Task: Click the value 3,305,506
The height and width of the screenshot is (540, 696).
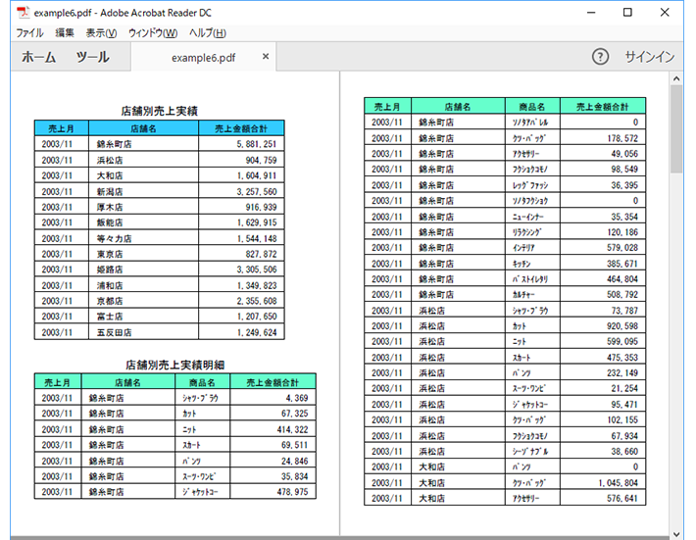Action: coord(257,270)
